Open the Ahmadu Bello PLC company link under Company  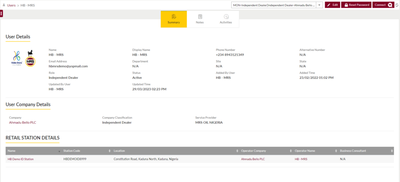[23, 122]
